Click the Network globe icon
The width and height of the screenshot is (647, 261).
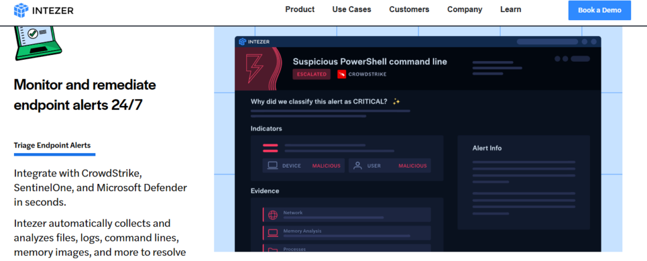(x=273, y=215)
